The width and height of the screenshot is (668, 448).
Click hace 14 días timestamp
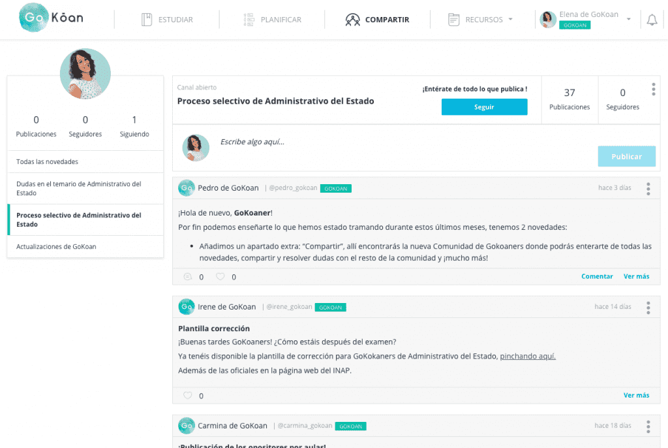click(x=613, y=307)
